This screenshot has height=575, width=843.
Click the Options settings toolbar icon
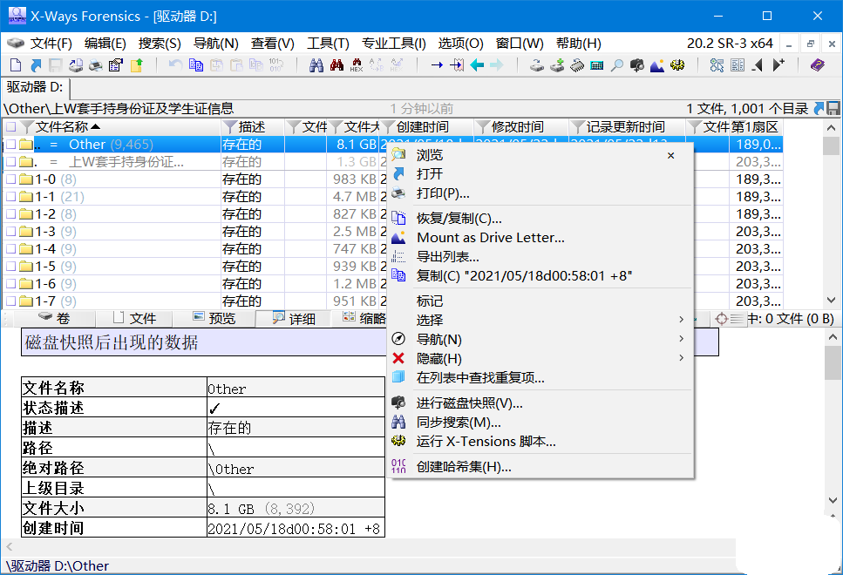pos(717,65)
